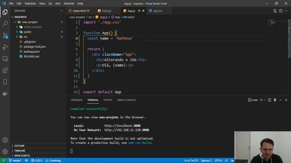
Task: Open launch profile dropdown next to plus
Action: pyautogui.click(x=265, y=100)
